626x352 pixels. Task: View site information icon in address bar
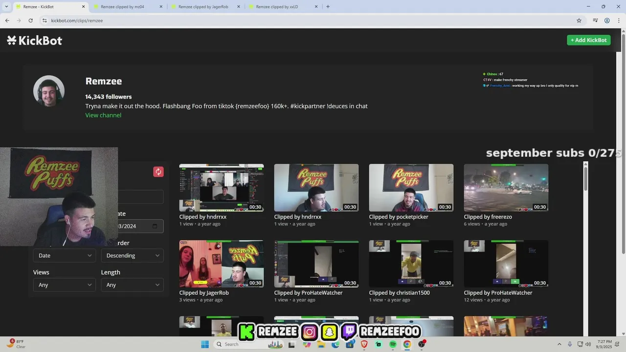[x=45, y=21]
